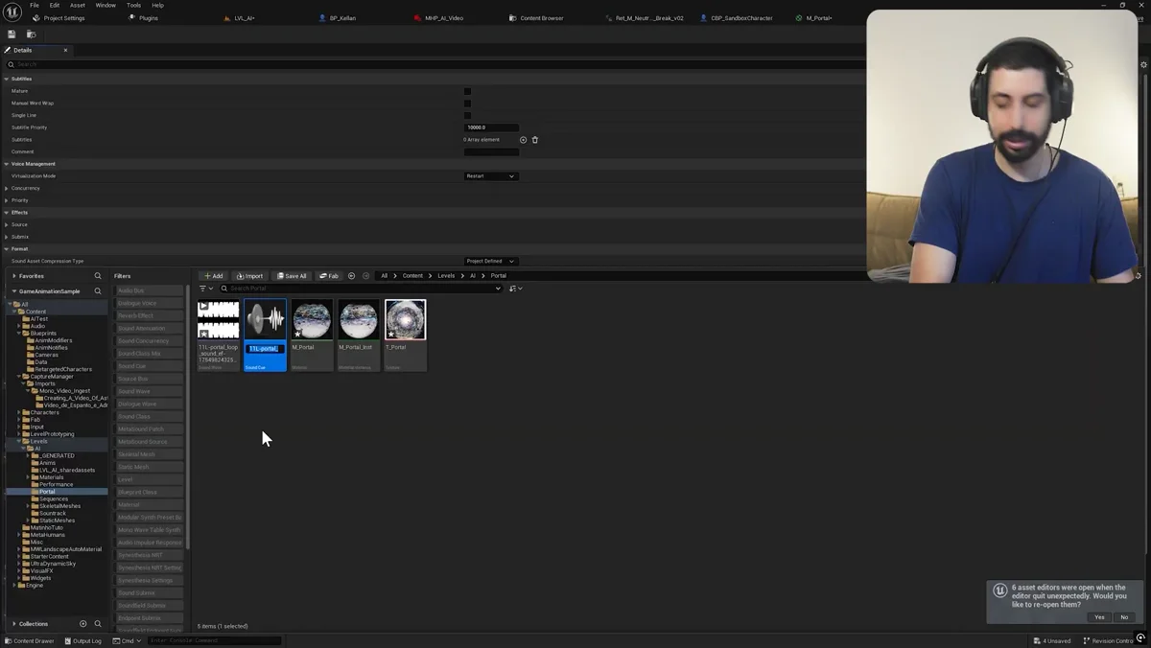The height and width of the screenshot is (648, 1151).
Task: Add an element to the Subtitles array
Action: (523, 140)
